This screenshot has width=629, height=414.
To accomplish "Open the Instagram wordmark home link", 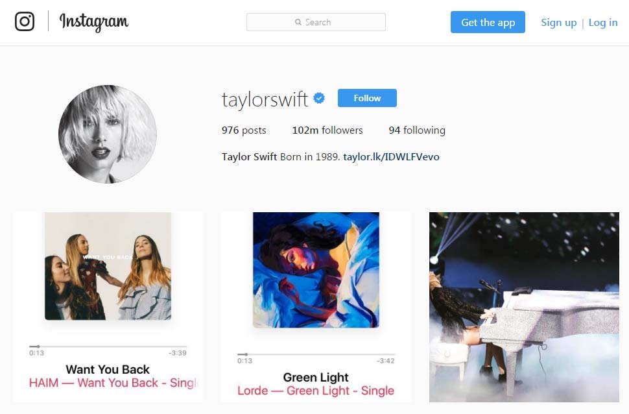I will (94, 21).
